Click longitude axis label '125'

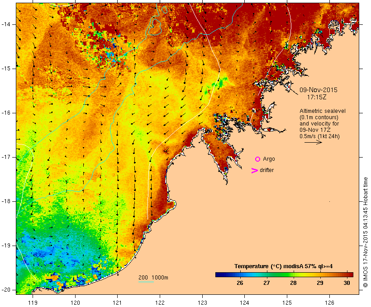pos(287,302)
